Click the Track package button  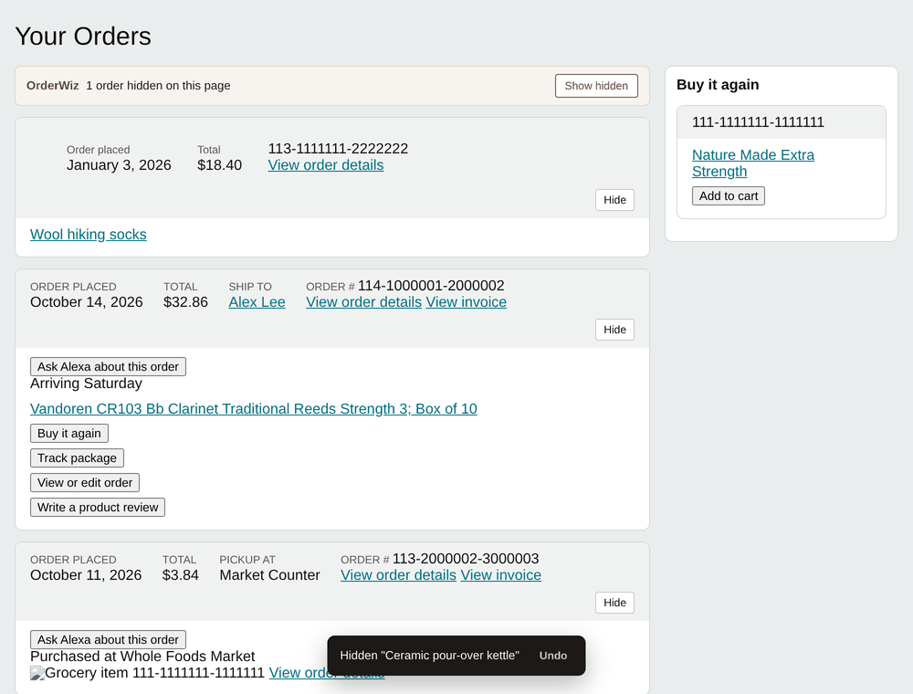77,458
